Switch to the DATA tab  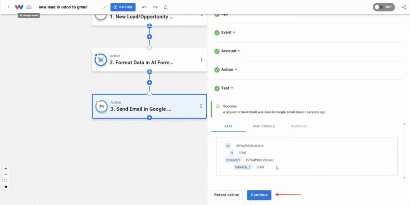228,126
